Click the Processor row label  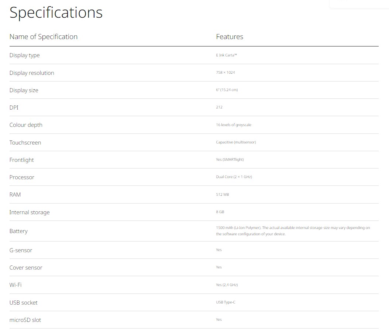pyautogui.click(x=22, y=177)
